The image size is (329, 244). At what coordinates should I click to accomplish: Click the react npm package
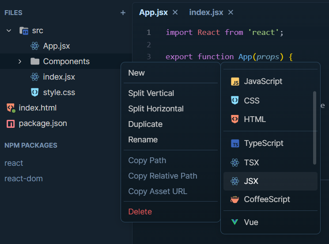coord(14,163)
